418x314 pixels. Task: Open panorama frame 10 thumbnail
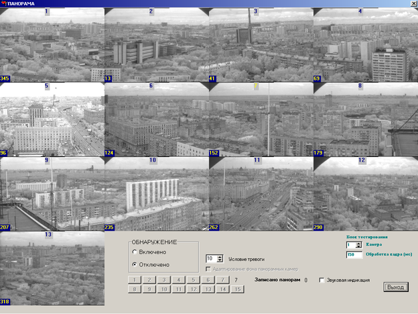(x=157, y=194)
